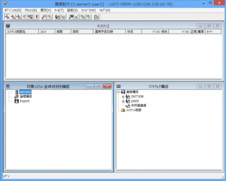The image size is (226, 181).
Task: Select the job01 tree item
Action: (135, 101)
